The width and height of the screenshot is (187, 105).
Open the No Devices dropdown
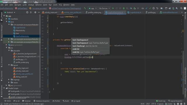point(104,8)
